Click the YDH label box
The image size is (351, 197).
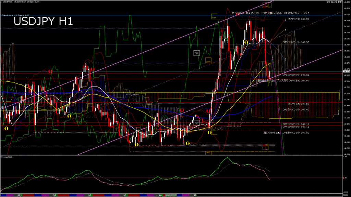[x=214, y=17]
